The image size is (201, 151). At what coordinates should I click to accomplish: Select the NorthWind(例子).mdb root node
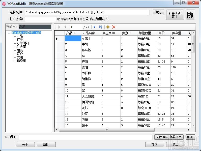(26, 33)
